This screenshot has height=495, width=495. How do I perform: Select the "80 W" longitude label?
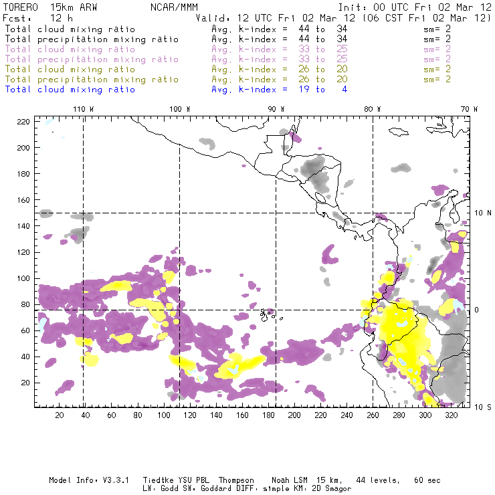[372, 109]
